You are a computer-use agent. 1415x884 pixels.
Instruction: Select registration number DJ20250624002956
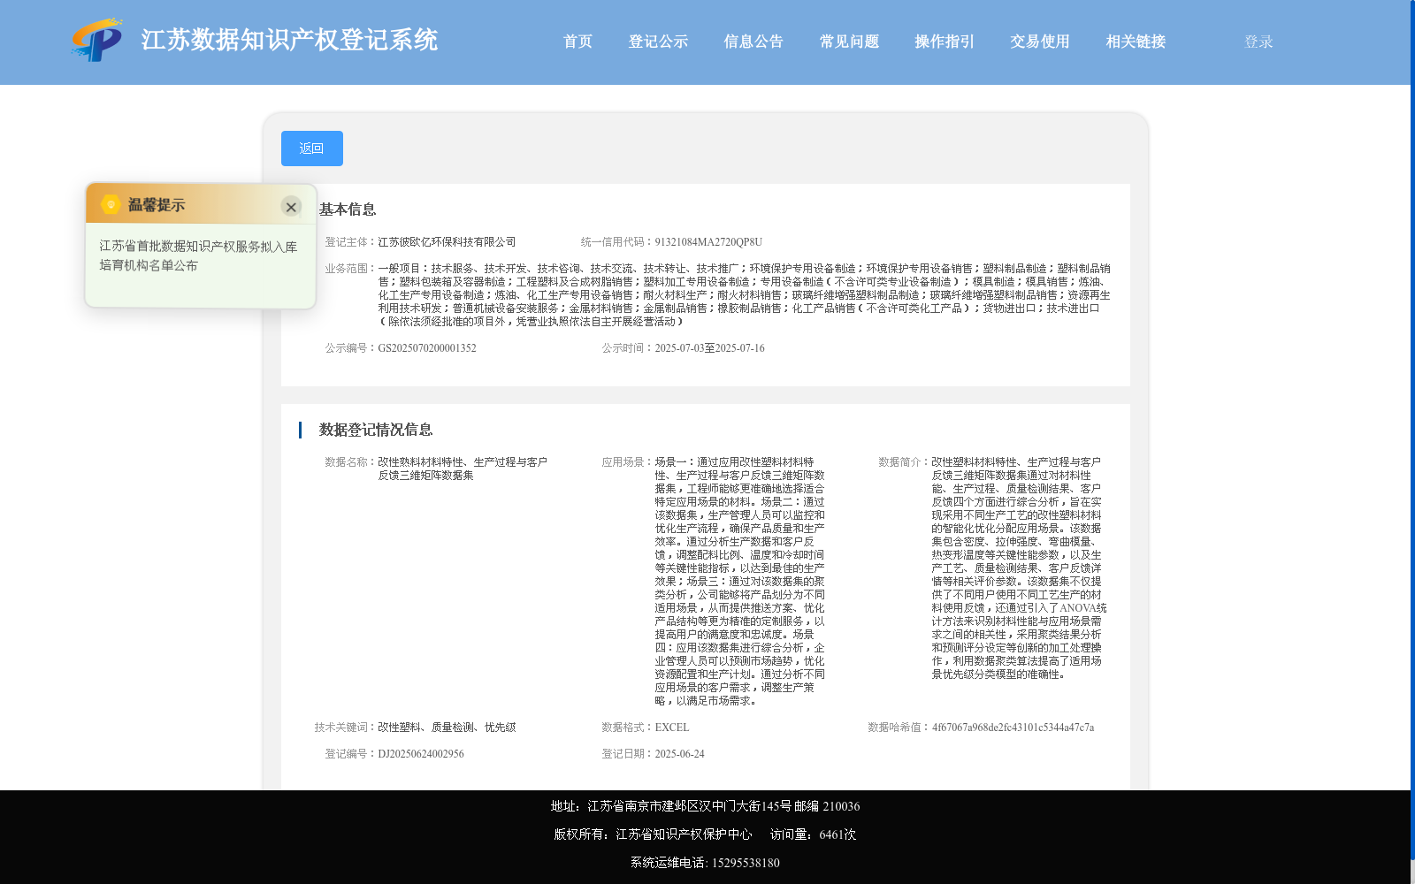tap(421, 754)
